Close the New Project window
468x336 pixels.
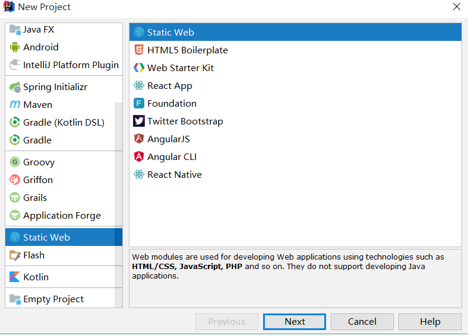pyautogui.click(x=456, y=7)
